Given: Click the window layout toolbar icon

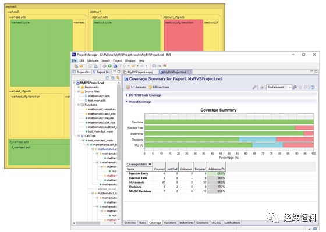Looking at the screenshot, I should click(154, 66).
